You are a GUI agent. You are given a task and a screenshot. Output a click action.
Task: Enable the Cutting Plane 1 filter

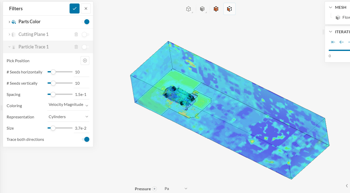coord(86,34)
